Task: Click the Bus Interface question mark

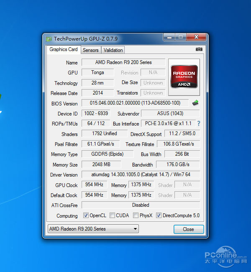Action: pyautogui.click(x=199, y=123)
